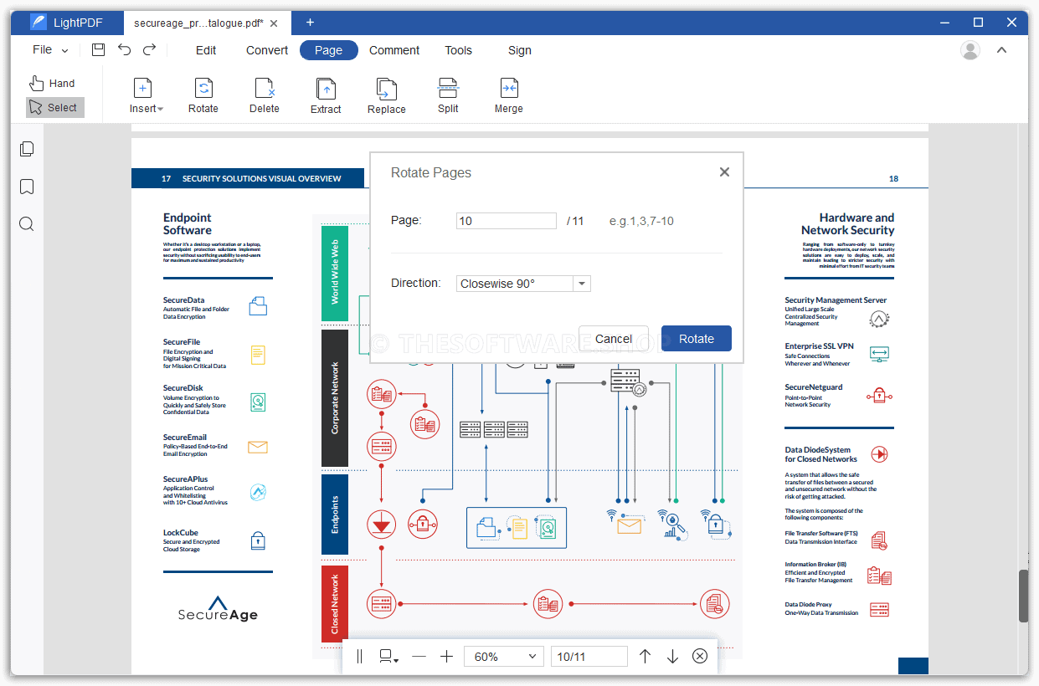The image size is (1039, 686).
Task: Activate the Select tool
Action: 54,107
